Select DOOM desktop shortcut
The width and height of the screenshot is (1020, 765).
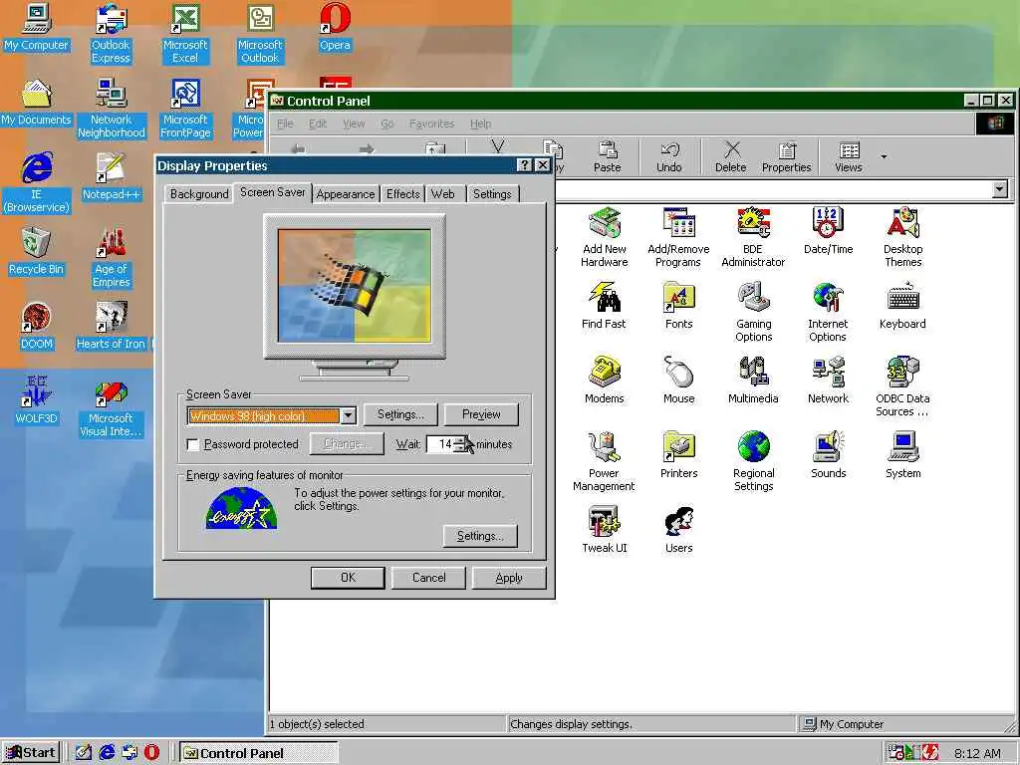[37, 326]
